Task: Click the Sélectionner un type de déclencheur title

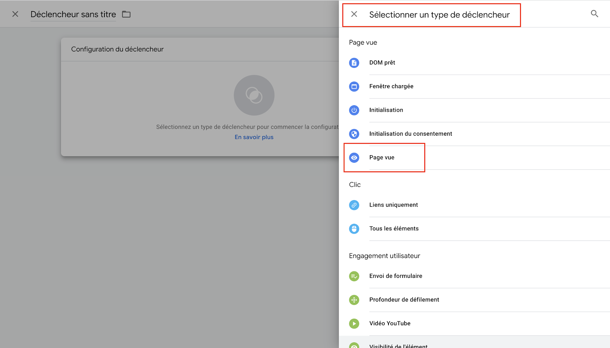Action: point(439,15)
